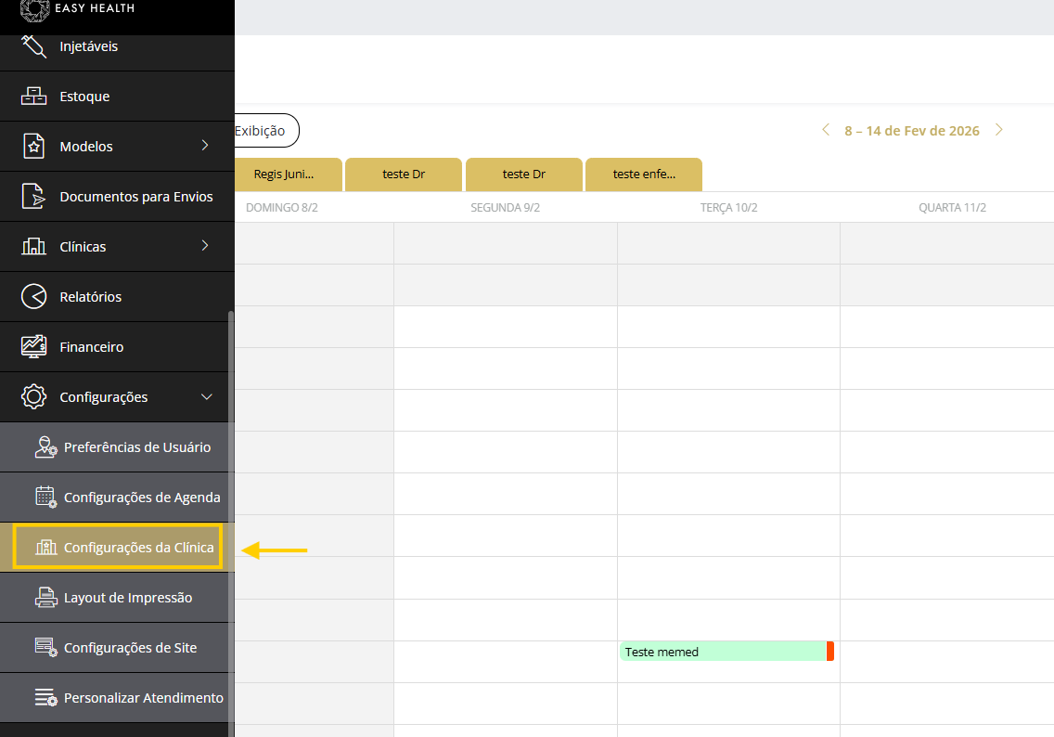Click the Layout de Impressão printer icon
This screenshot has height=737, width=1054.
click(x=45, y=598)
